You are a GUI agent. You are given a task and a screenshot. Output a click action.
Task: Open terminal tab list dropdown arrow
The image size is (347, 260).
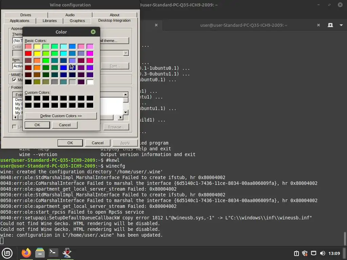(341, 25)
